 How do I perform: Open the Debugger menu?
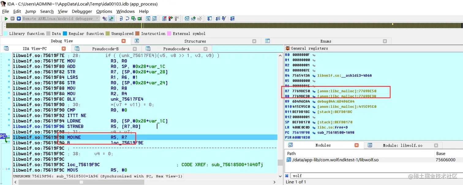tap(82, 11)
